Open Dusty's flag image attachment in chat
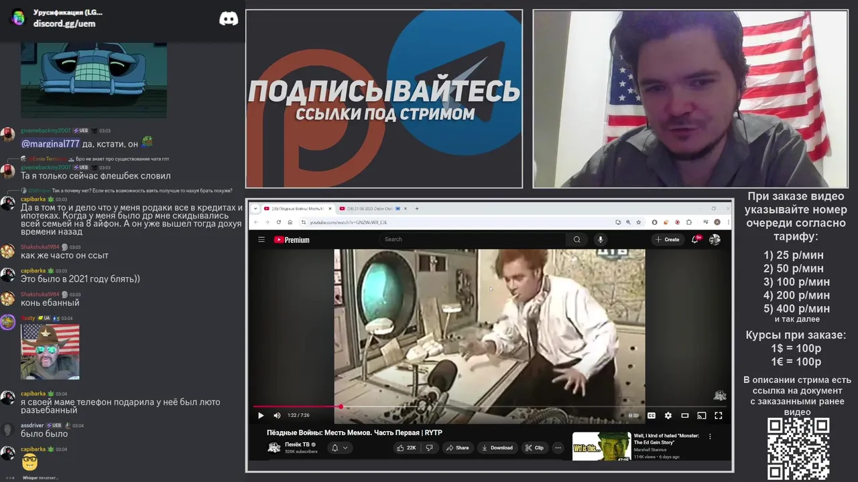858x482 pixels. [50, 352]
